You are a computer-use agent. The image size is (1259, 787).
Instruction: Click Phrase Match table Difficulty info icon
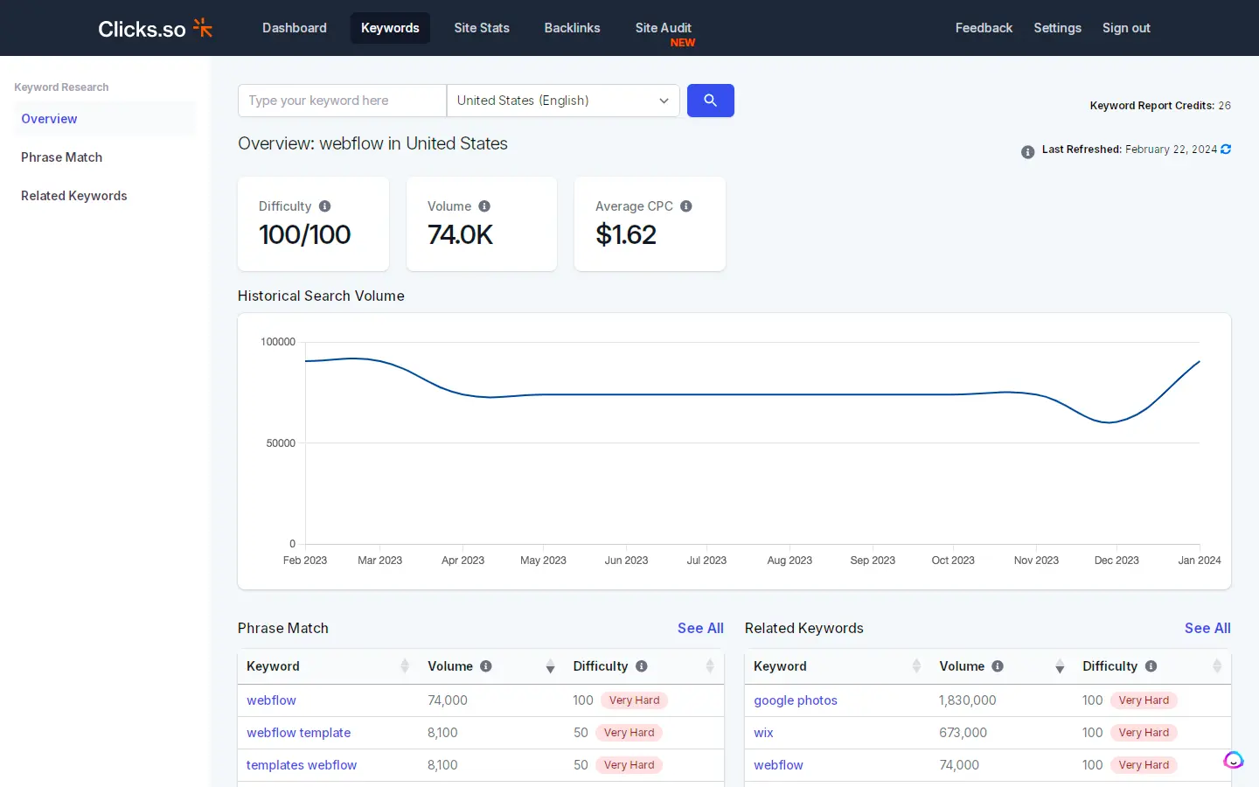(642, 666)
